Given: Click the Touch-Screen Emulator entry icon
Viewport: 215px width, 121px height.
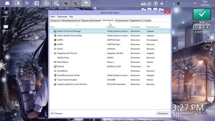Looking at the screenshot, I should (55, 80).
